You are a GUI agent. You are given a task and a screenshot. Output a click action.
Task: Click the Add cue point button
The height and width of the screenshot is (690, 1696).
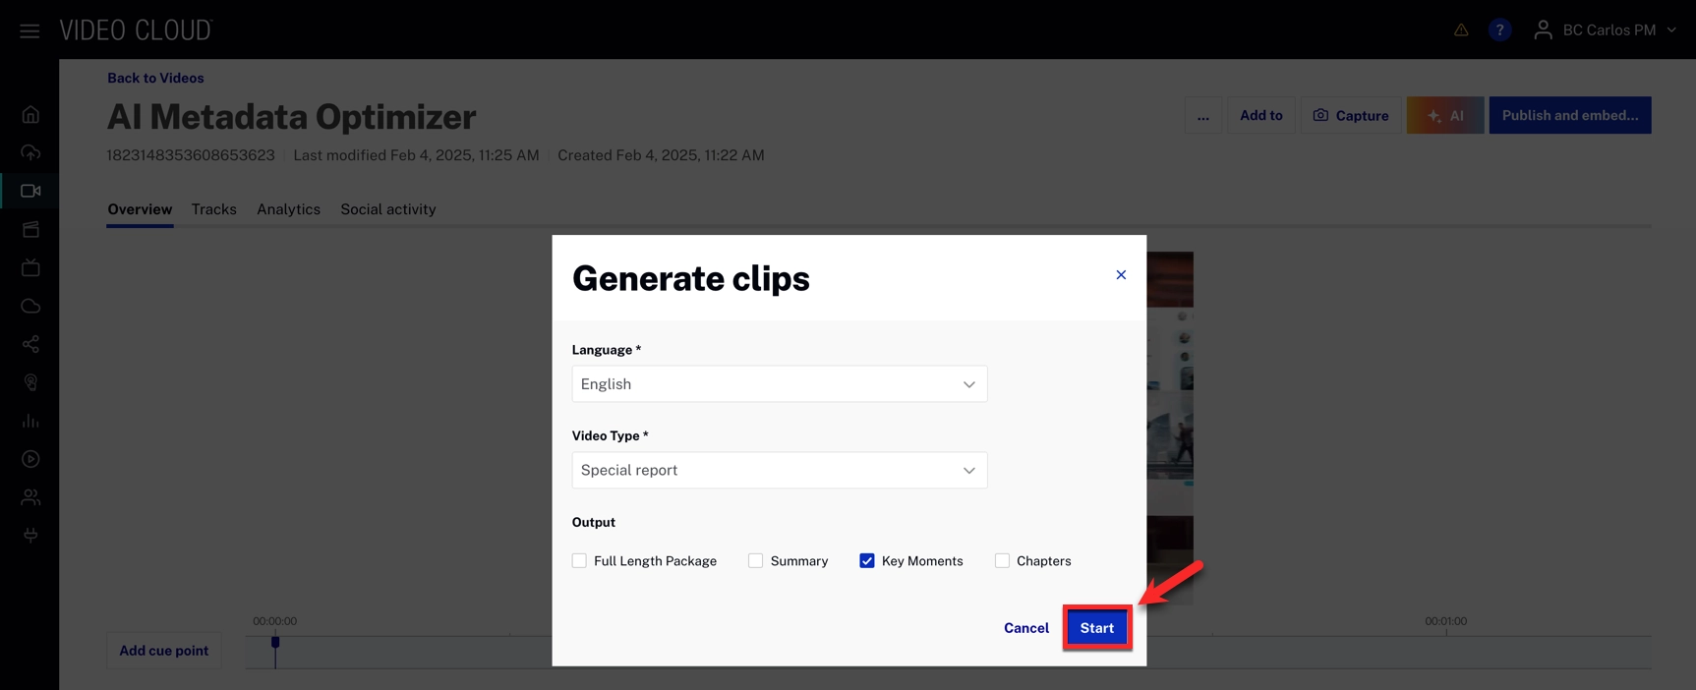click(163, 651)
